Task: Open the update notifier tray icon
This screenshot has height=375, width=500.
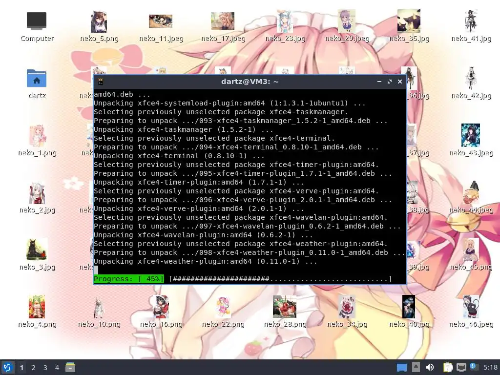Action: [474, 367]
